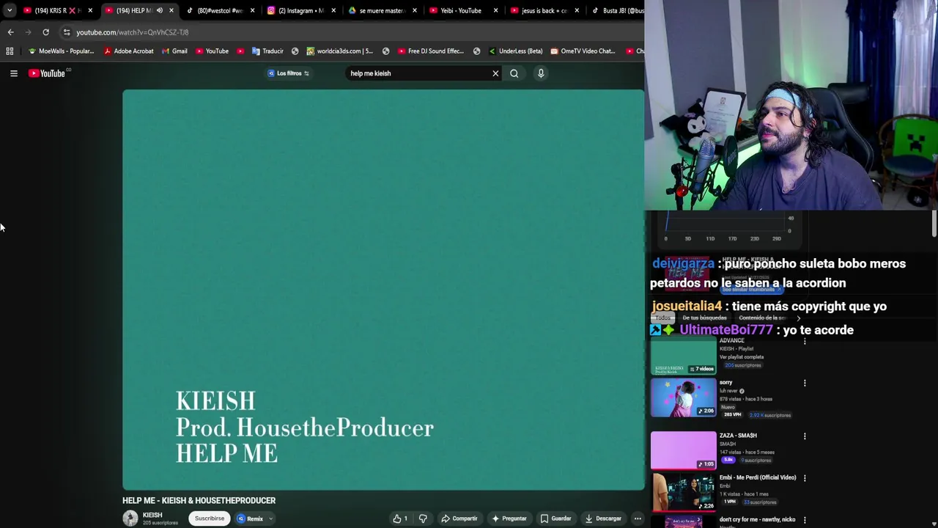Screen dimensions: 938x528
Task: Open options for 'don't cry for me' video
Action: coord(805,520)
